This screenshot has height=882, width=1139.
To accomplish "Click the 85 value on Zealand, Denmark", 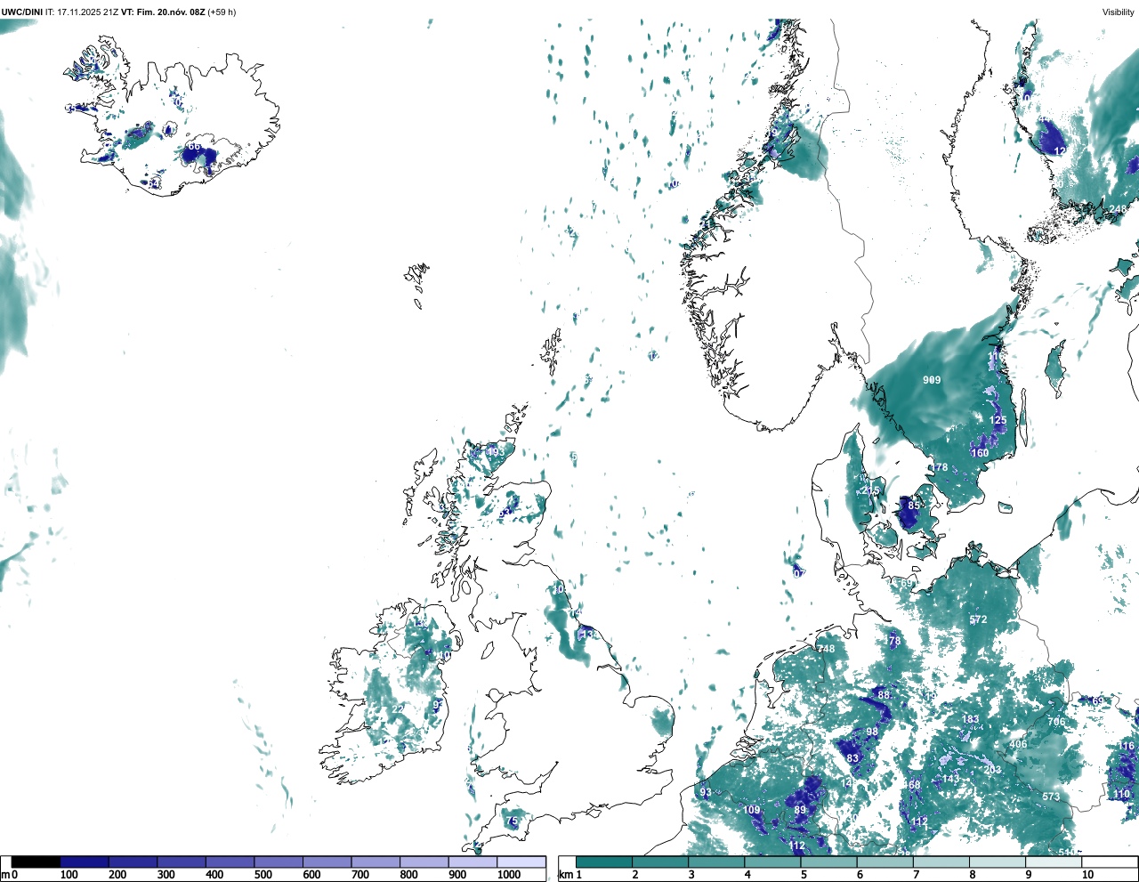I will (x=914, y=506).
